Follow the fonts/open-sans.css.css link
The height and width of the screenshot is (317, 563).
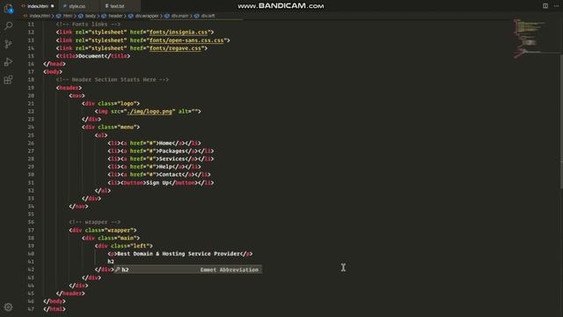[186, 41]
